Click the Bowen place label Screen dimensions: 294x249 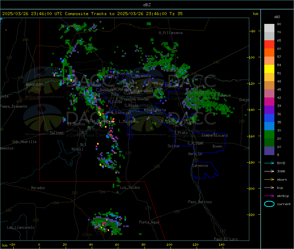click(217, 146)
